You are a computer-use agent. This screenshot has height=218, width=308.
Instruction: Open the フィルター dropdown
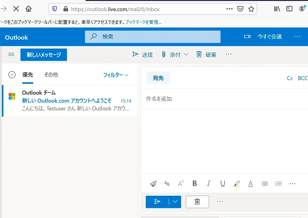pos(116,75)
